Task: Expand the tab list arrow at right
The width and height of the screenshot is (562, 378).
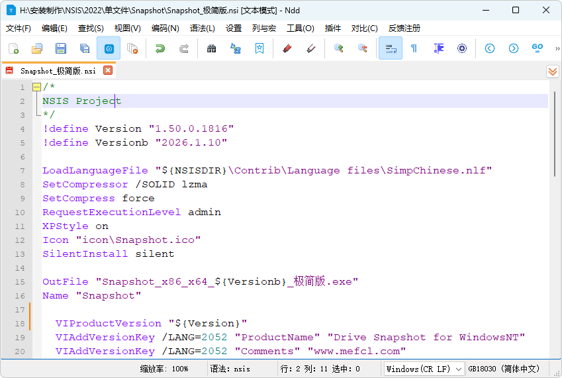Action: [x=553, y=71]
